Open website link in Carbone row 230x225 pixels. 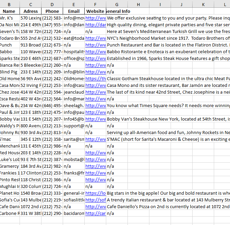coord(95,214)
